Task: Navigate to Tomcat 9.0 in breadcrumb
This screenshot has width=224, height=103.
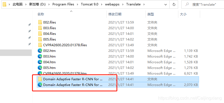Action: (x=90, y=4)
